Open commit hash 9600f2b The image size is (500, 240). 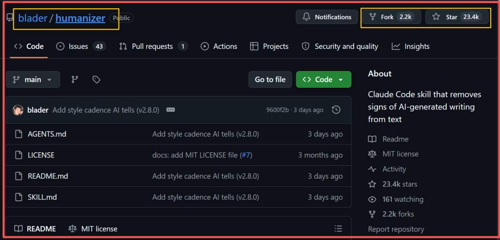pyautogui.click(x=277, y=110)
